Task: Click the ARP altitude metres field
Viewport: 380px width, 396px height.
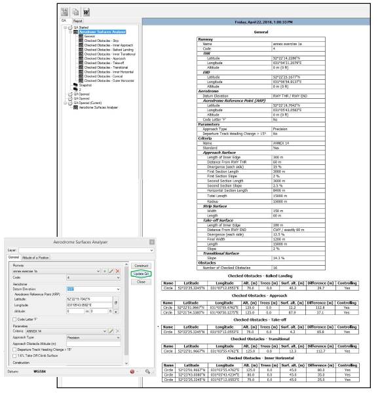Action: 75,312
